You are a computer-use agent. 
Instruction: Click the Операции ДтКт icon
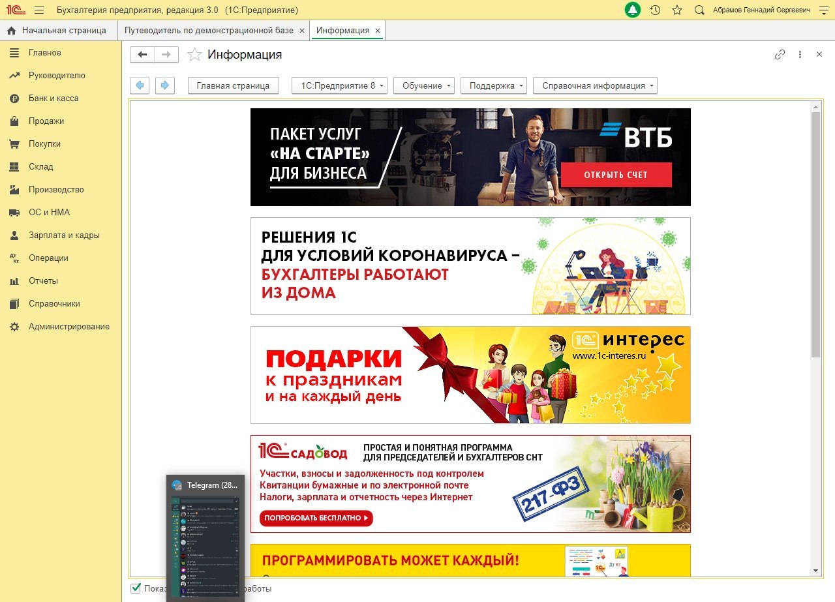pos(14,258)
